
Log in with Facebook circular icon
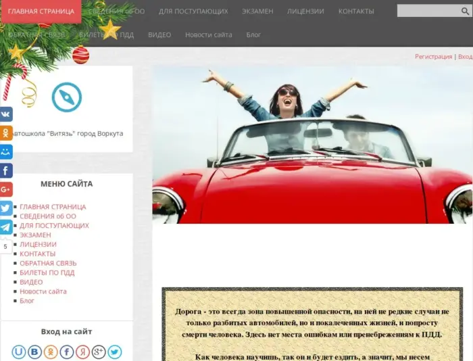[67, 352]
